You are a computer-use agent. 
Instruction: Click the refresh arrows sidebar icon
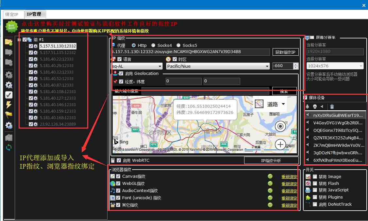coord(9,147)
